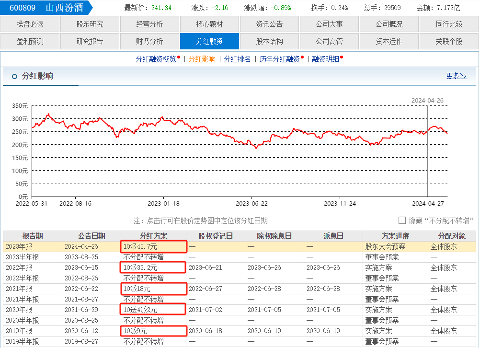Open the 研究报告 tab
480x348 pixels.
pyautogui.click(x=90, y=41)
